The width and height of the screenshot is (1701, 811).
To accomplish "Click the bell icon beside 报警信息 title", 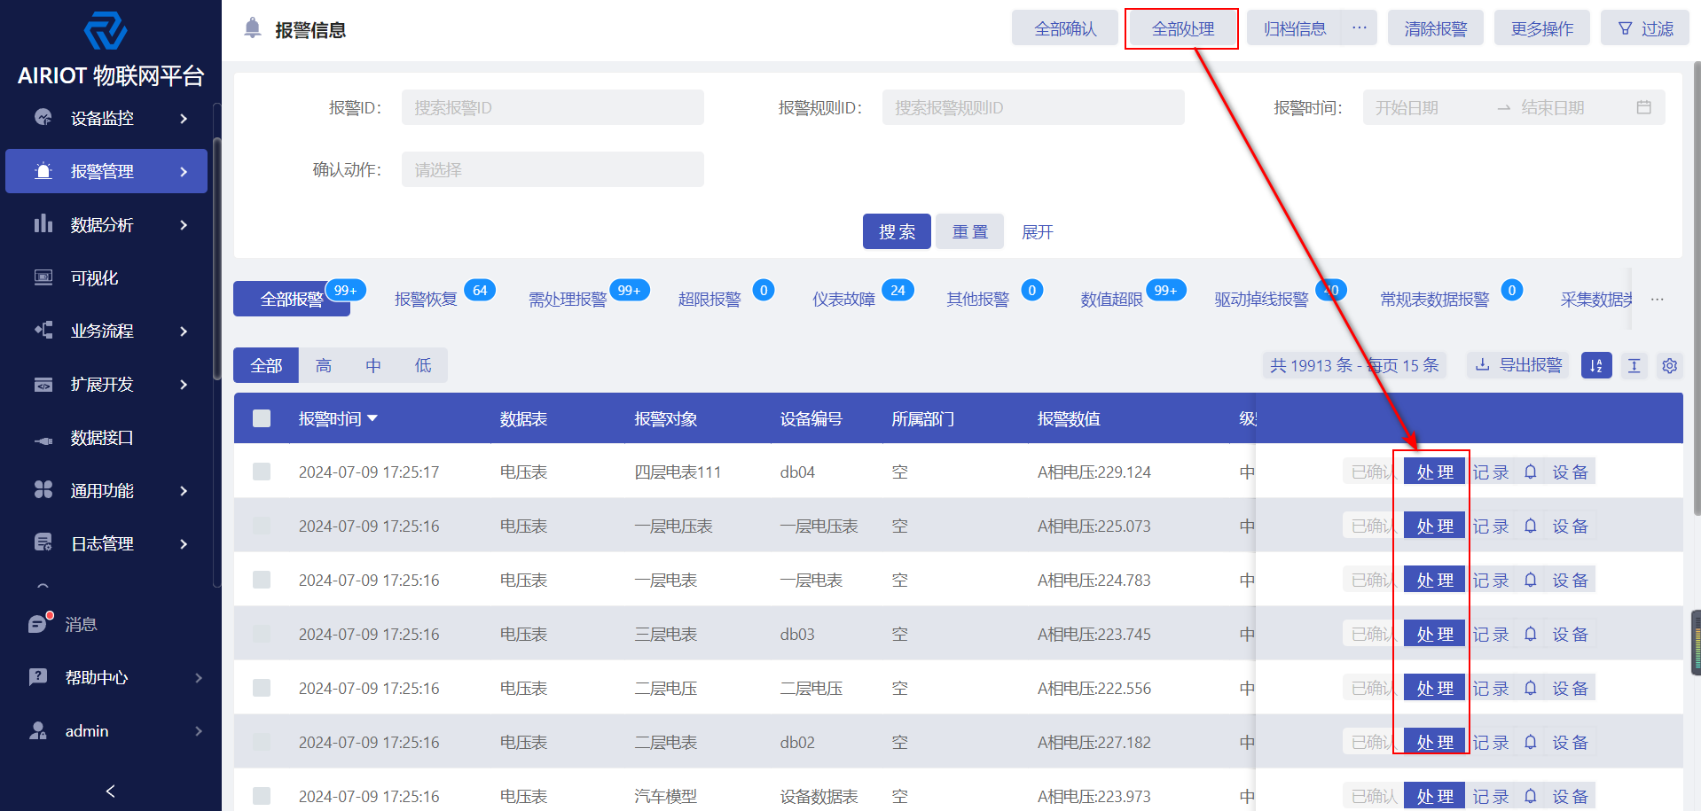I will [253, 28].
